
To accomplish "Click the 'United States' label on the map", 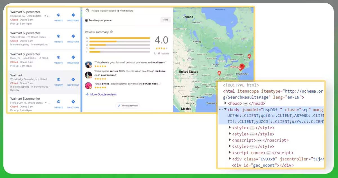I will click(188, 72).
